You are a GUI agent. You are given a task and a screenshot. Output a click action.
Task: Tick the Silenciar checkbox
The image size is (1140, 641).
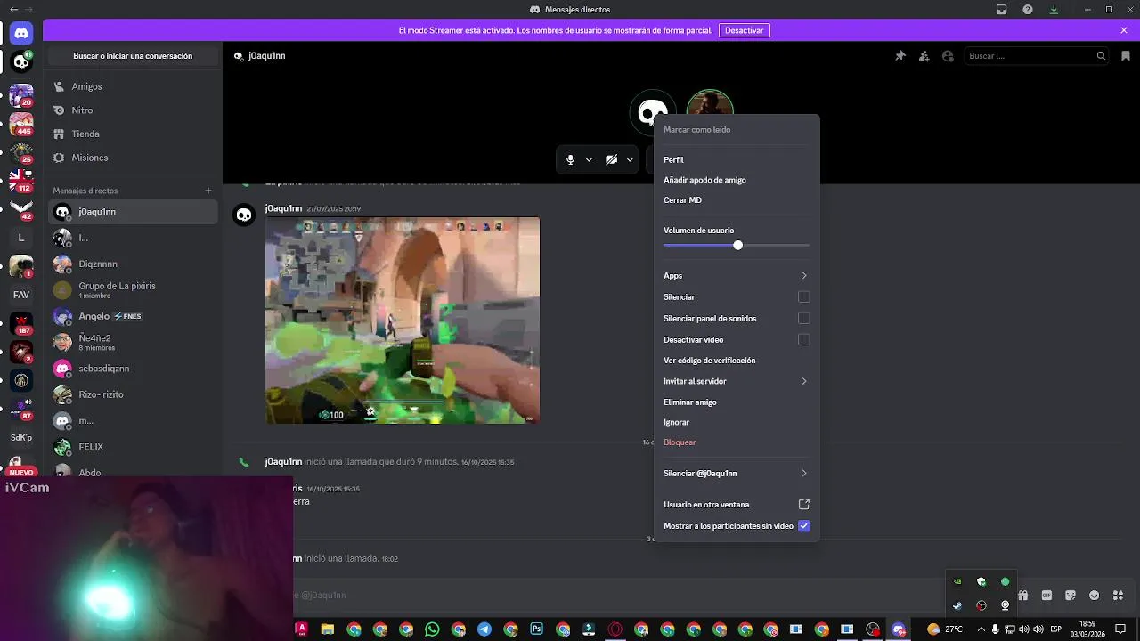pos(803,296)
